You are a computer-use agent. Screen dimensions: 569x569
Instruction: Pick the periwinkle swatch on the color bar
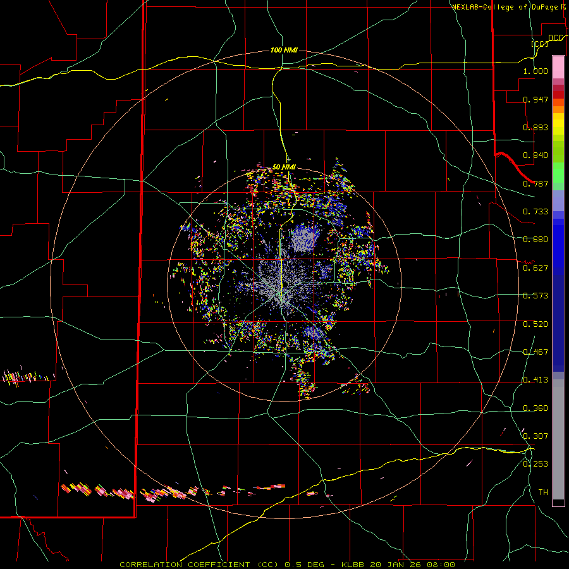(x=558, y=200)
